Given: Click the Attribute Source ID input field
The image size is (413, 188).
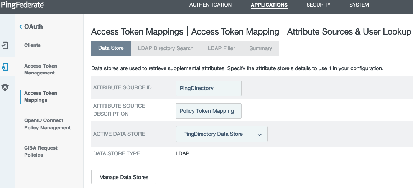Looking at the screenshot, I should [208, 88].
